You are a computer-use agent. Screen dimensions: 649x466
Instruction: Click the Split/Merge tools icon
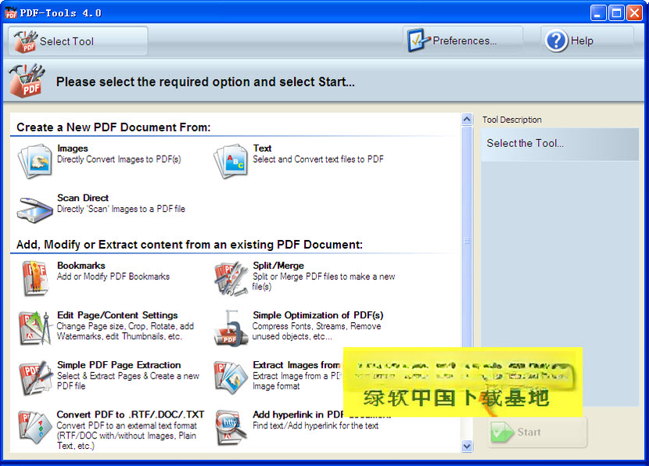[231, 278]
